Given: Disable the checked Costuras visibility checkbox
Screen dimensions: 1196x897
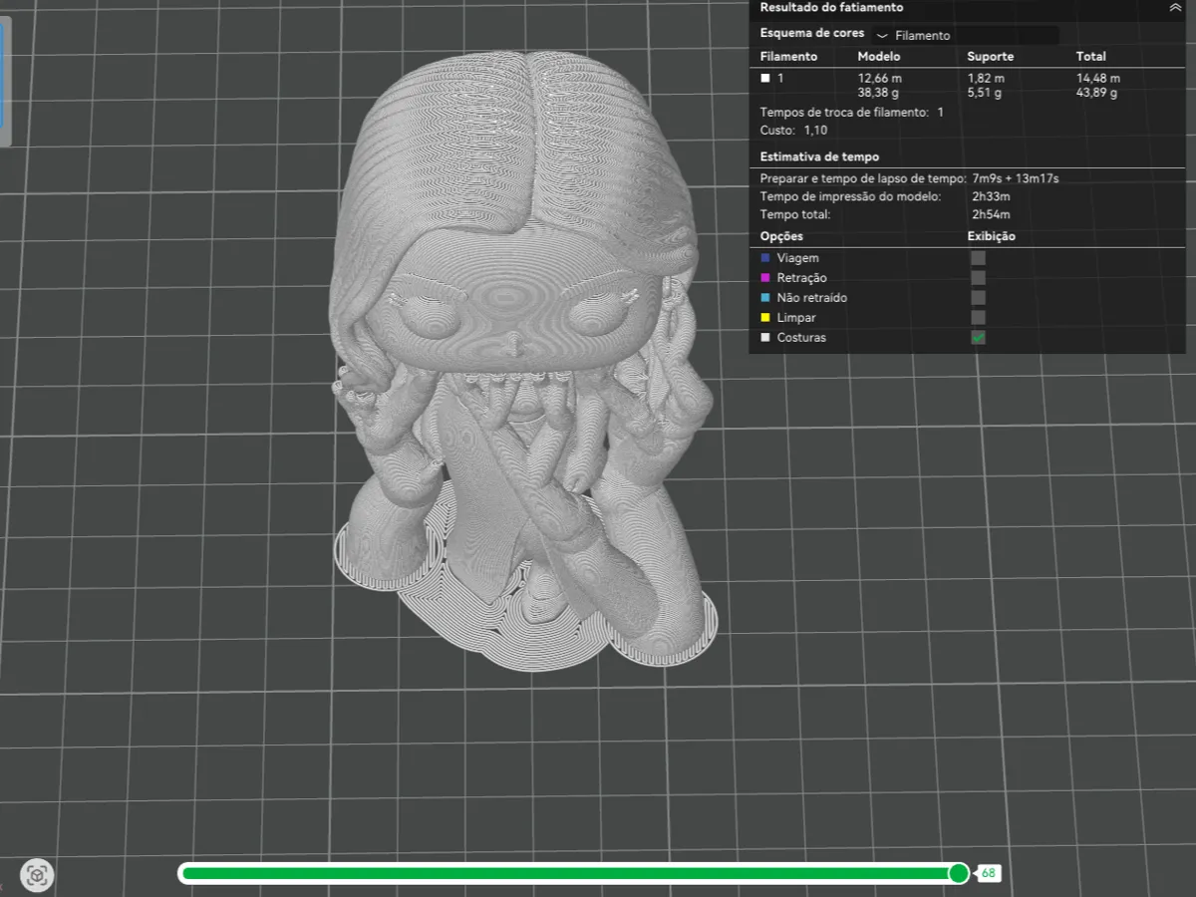Looking at the screenshot, I should click(978, 337).
